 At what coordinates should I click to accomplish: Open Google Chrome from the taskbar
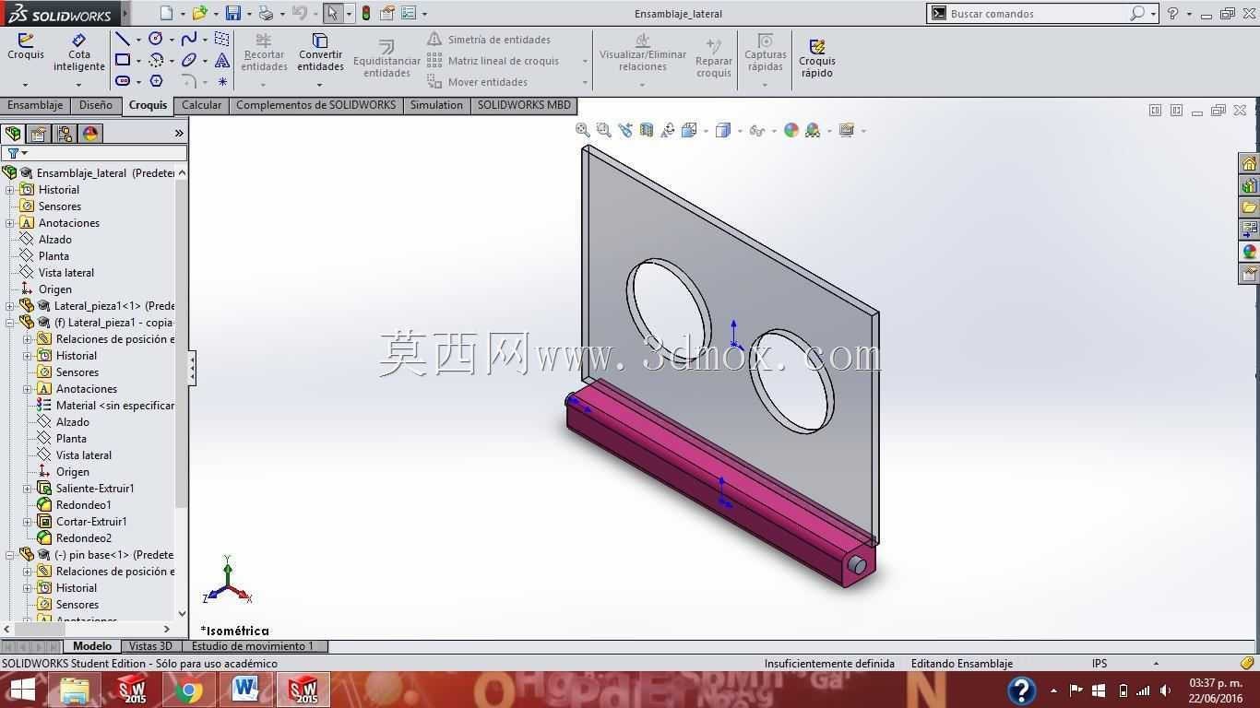click(188, 690)
